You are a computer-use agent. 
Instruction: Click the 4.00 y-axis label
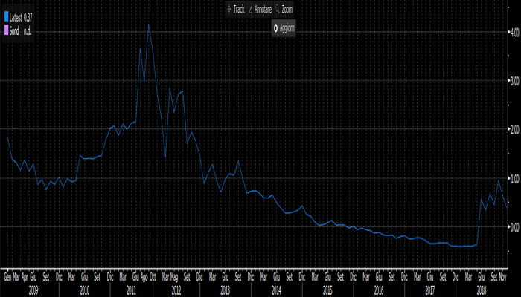pyautogui.click(x=513, y=33)
